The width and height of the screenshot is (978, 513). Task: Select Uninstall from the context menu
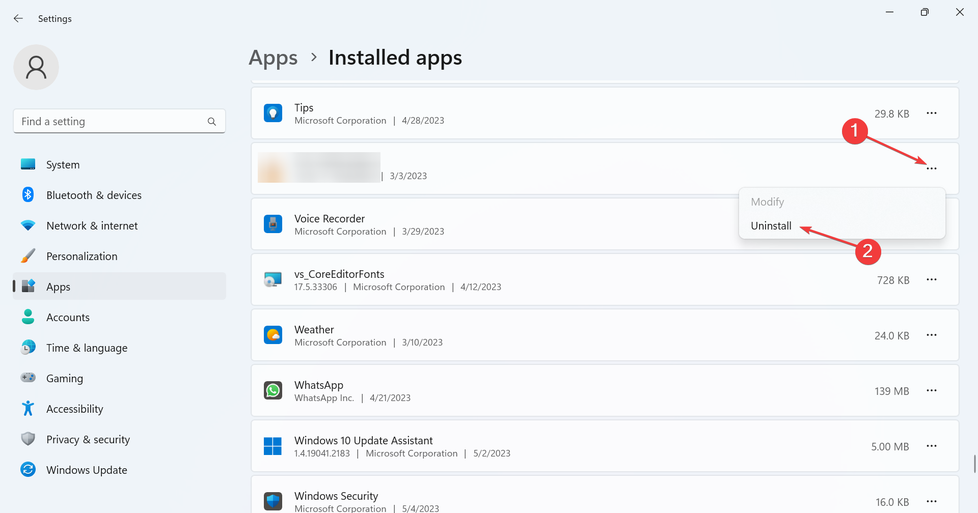[771, 225]
